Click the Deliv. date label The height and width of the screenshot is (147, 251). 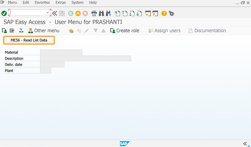tap(13, 65)
